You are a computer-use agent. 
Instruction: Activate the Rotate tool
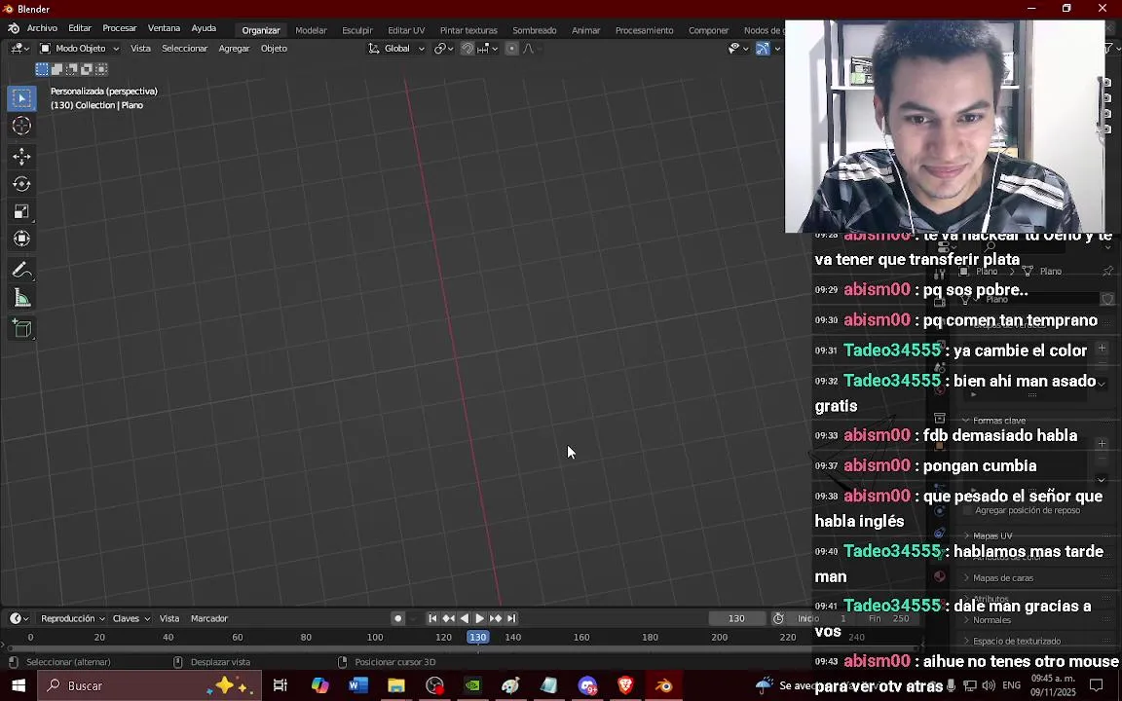[21, 184]
